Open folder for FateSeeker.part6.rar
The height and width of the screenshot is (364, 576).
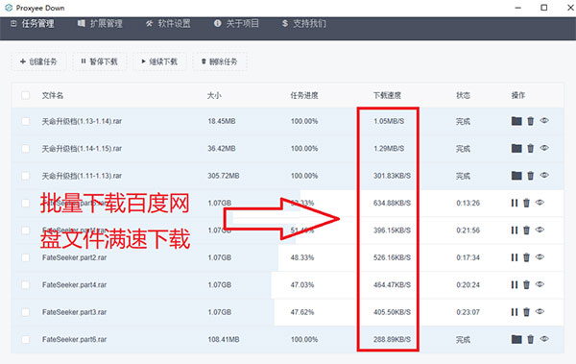point(516,339)
